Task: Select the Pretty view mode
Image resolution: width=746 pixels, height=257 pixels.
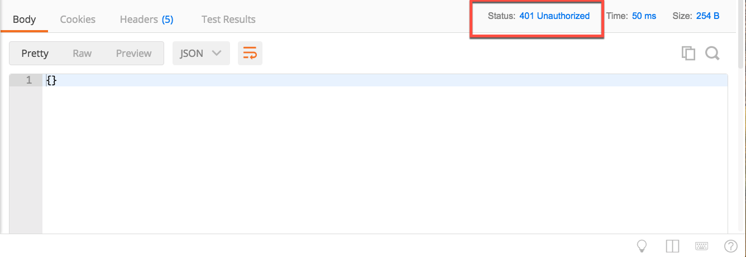Action: click(35, 54)
